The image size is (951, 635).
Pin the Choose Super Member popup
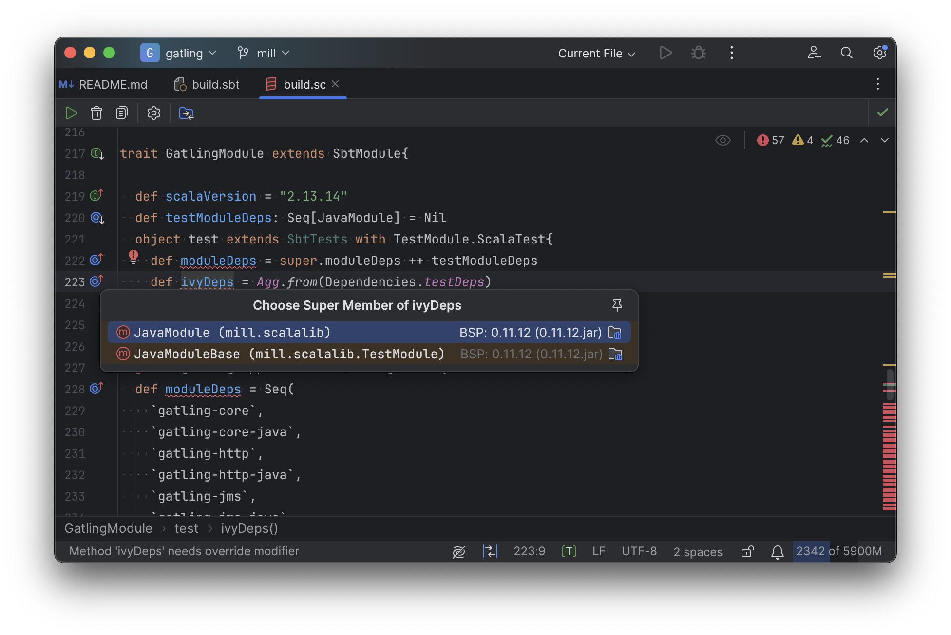pyautogui.click(x=617, y=305)
